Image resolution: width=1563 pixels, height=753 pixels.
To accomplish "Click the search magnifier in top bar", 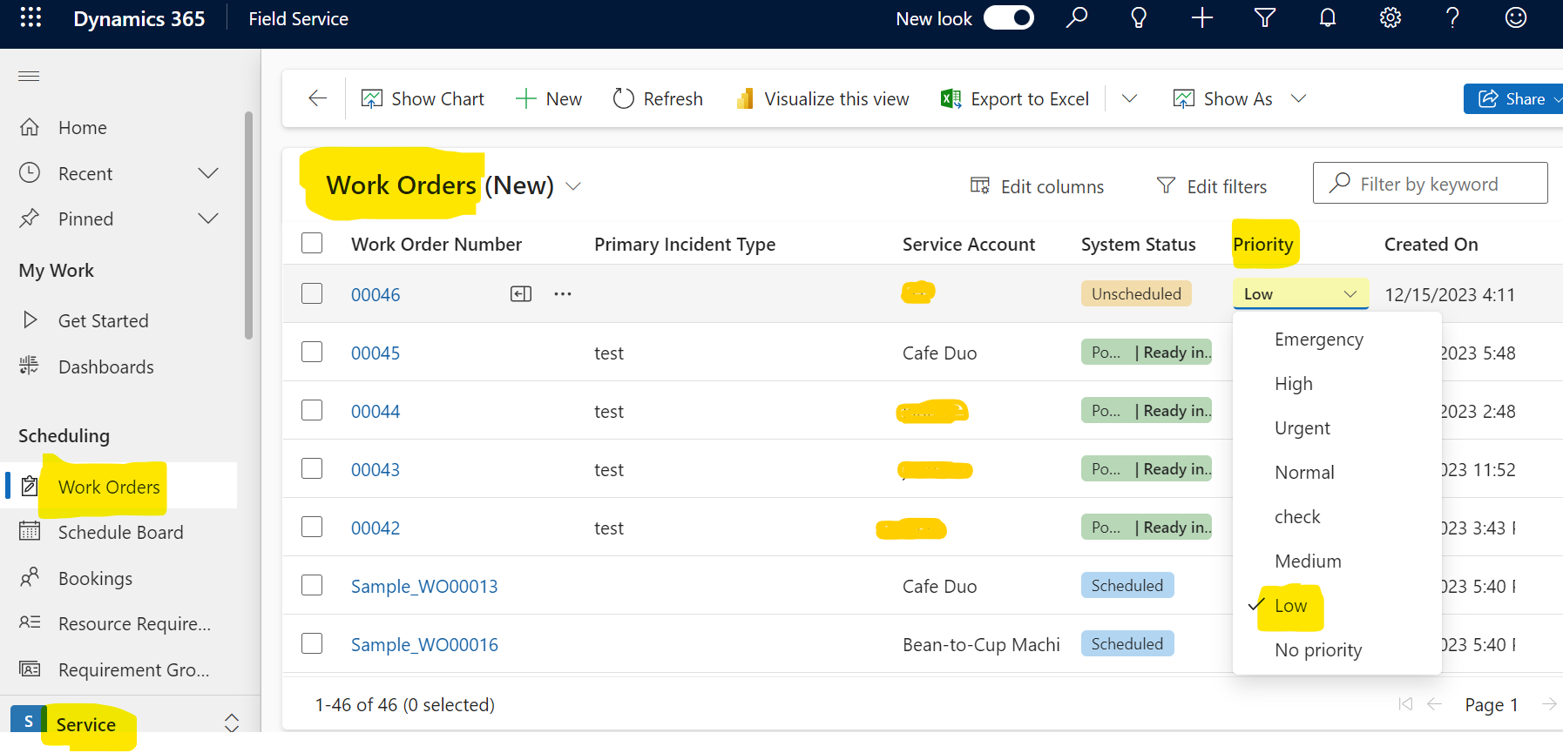I will [1077, 17].
